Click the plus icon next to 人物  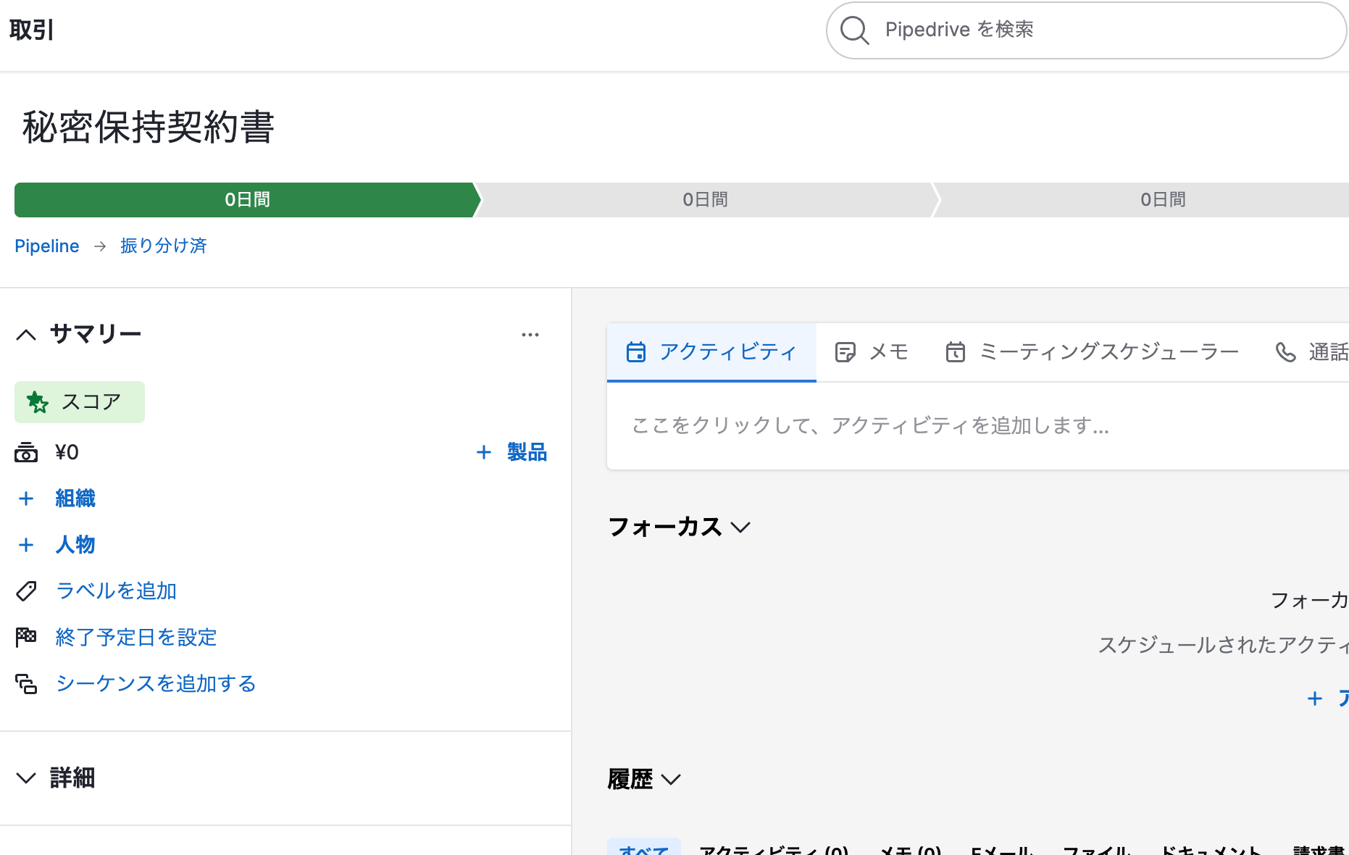tap(26, 545)
